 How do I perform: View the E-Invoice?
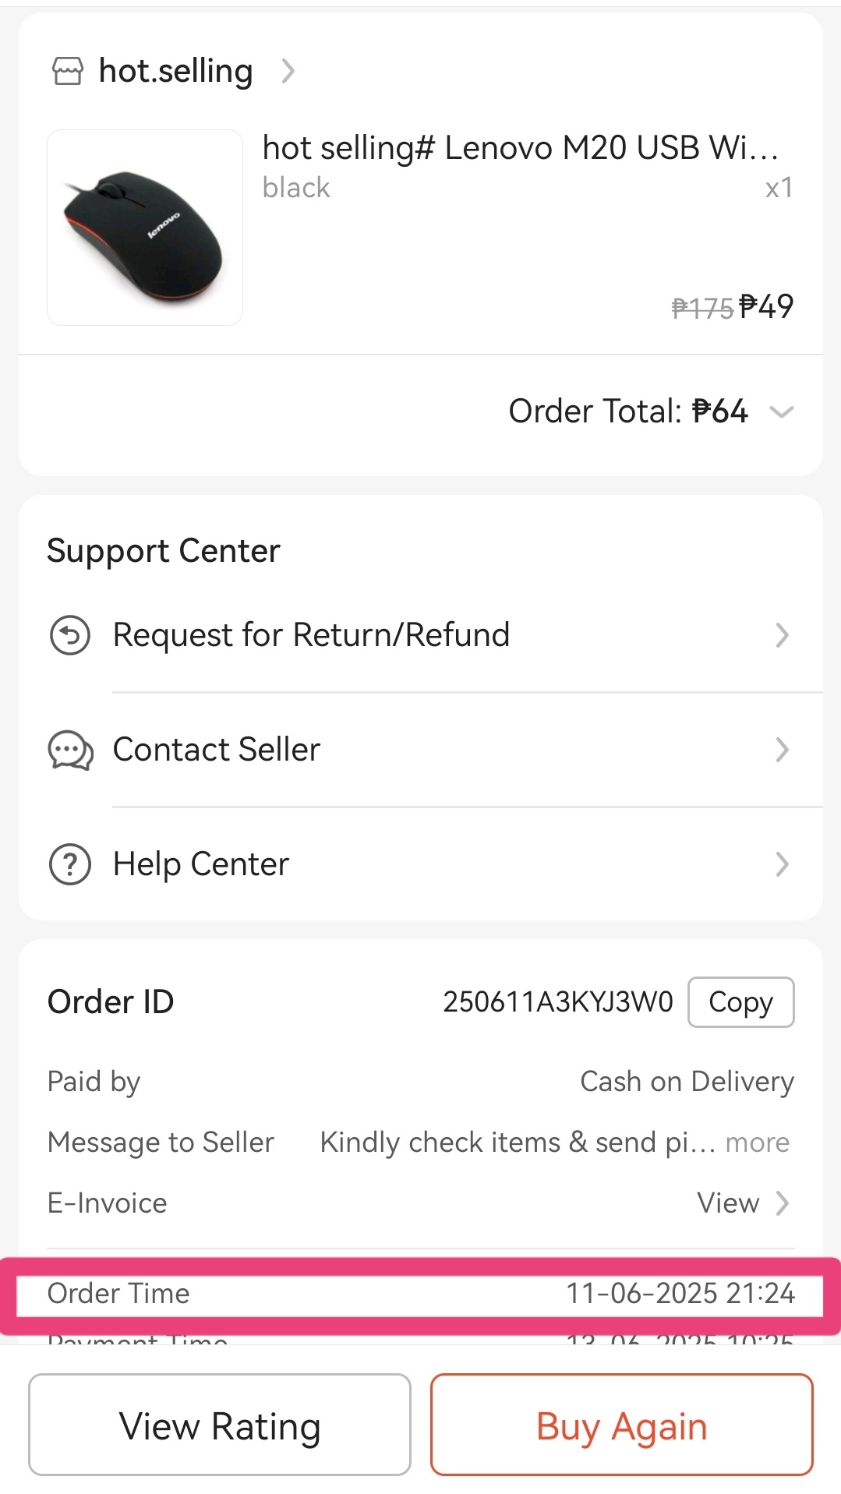[x=744, y=1203]
